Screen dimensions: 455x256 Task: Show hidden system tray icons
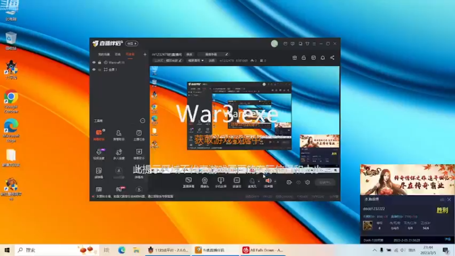(374, 250)
